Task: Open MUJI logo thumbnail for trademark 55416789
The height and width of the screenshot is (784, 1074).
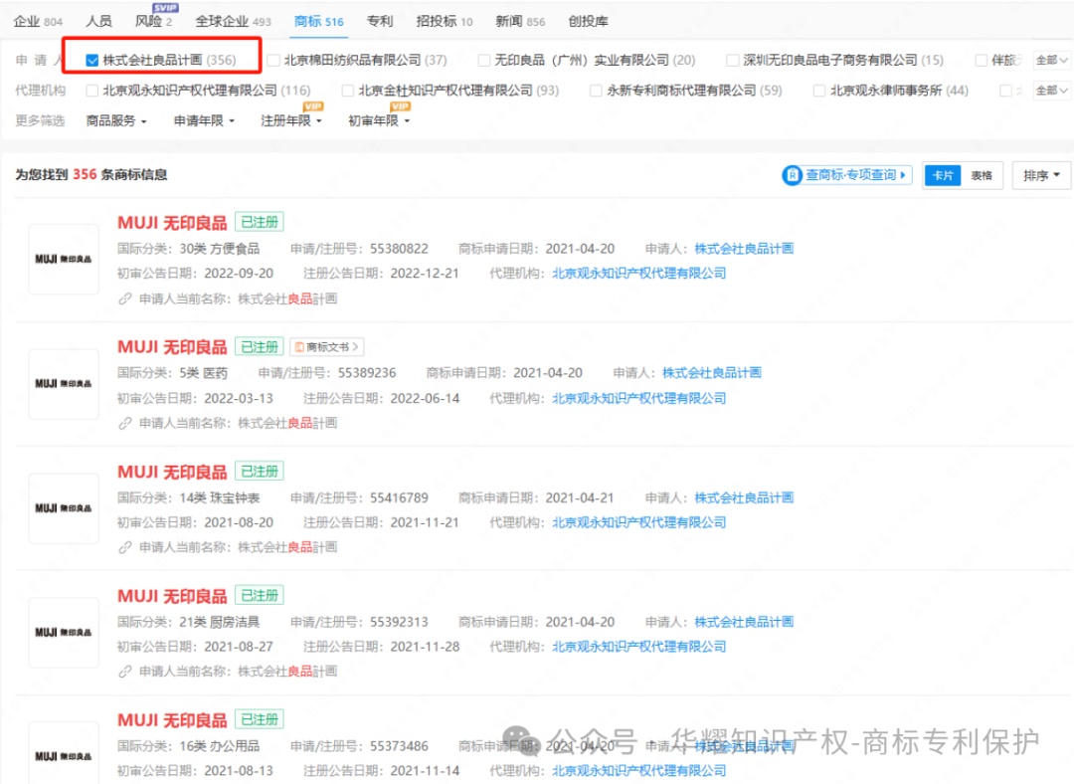Action: pos(64,507)
